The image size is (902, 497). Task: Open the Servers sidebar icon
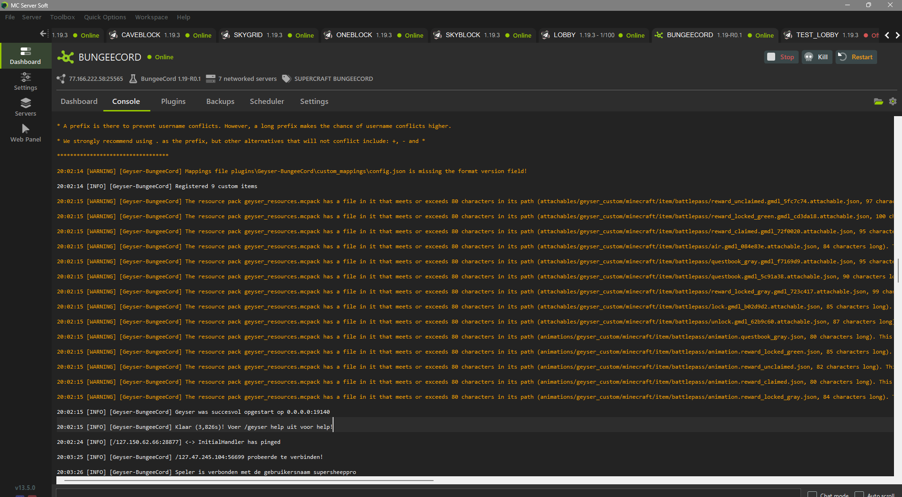(25, 107)
